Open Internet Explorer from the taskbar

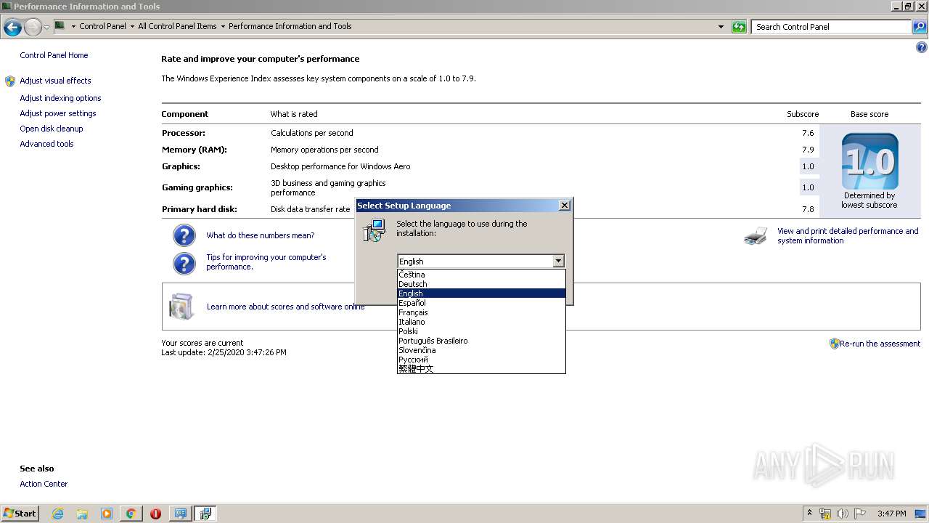click(x=57, y=514)
